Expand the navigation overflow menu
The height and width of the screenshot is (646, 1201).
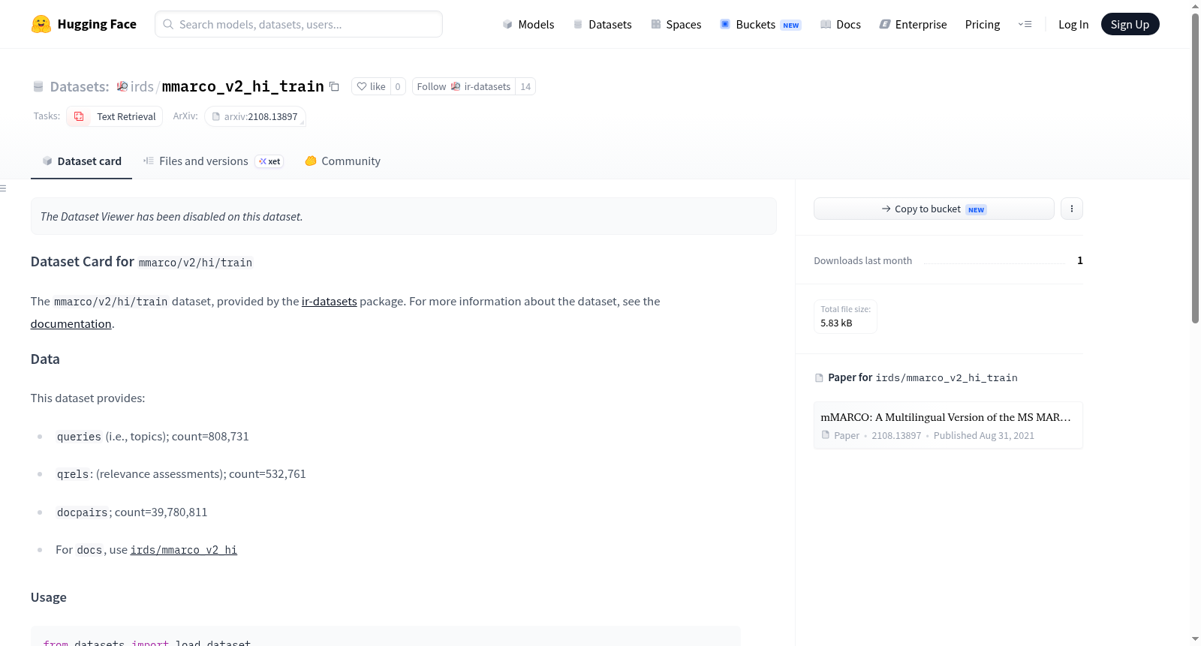[x=1025, y=24]
